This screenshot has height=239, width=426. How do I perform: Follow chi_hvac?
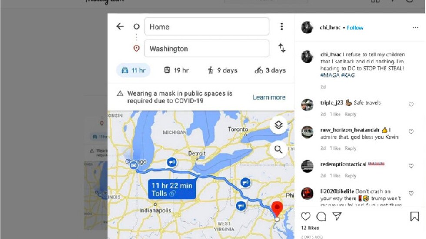(x=355, y=27)
